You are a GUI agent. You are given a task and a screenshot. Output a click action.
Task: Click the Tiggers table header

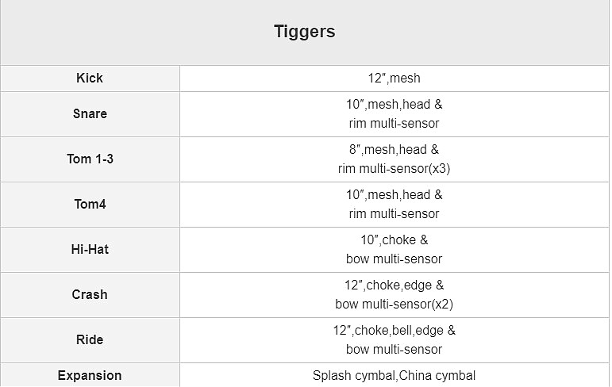tap(305, 32)
